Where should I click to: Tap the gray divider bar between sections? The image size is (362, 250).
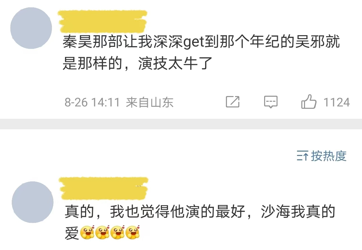181,124
